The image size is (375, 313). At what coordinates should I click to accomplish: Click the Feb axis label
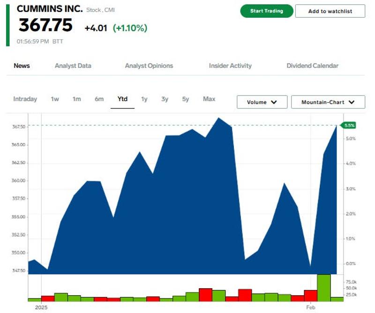point(311,307)
